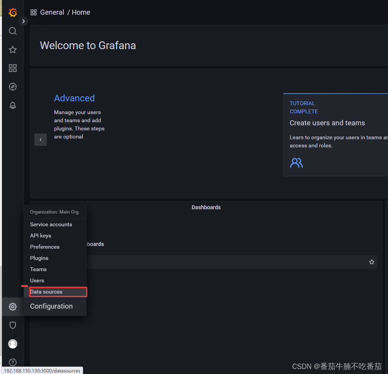
Task: Click the Dashboards panel title
Action: pyautogui.click(x=206, y=207)
